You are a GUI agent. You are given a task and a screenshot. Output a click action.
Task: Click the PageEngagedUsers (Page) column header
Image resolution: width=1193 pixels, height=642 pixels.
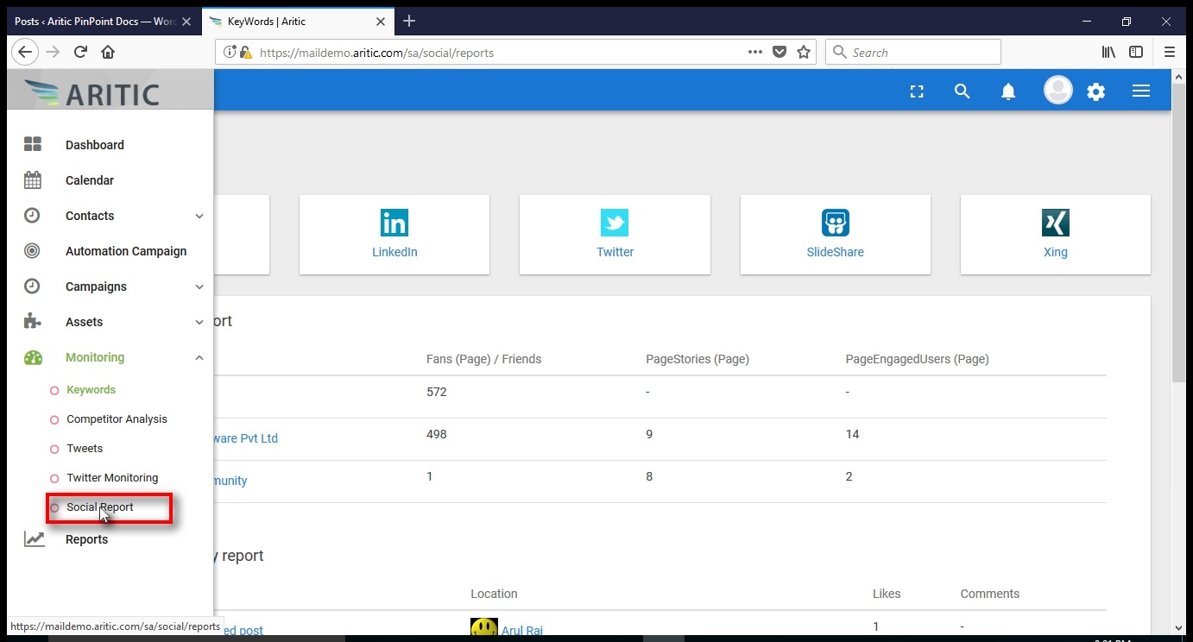(918, 359)
